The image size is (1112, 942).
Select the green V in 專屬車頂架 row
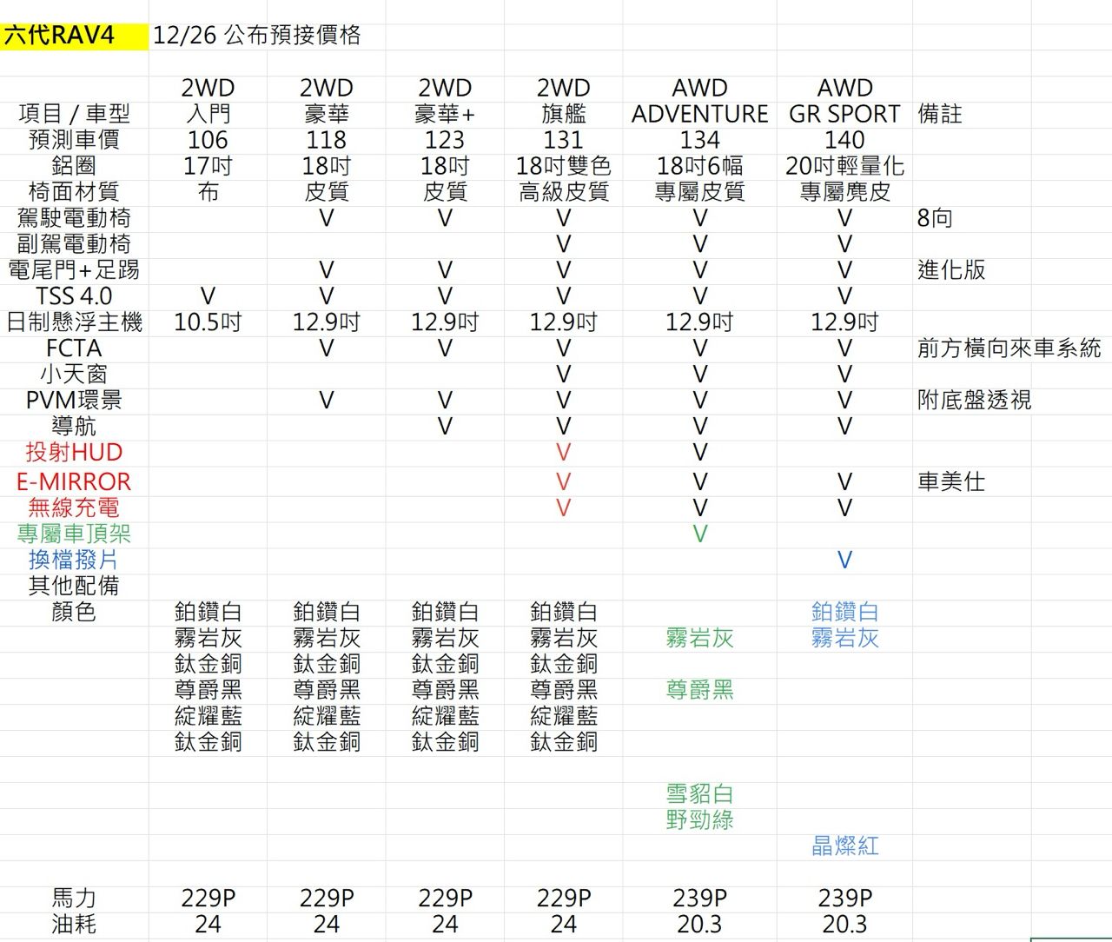[x=699, y=534]
